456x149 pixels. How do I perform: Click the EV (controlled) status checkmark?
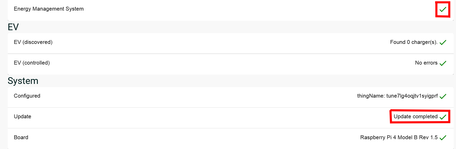(x=443, y=63)
